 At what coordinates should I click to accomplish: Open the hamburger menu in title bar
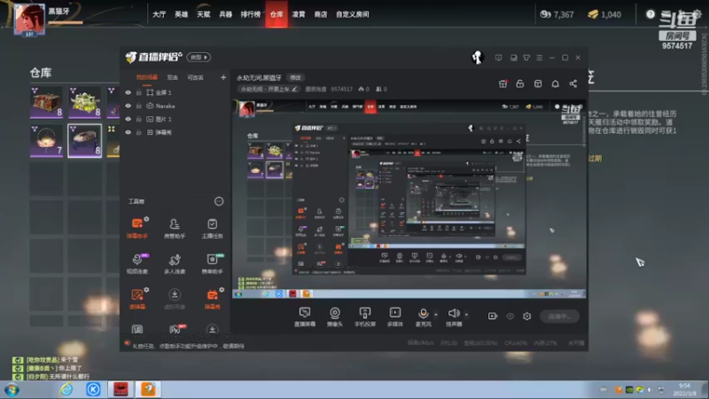(540, 58)
